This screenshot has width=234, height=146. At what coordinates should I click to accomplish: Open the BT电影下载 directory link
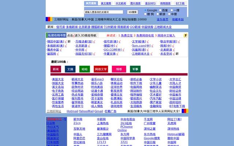click(x=177, y=106)
